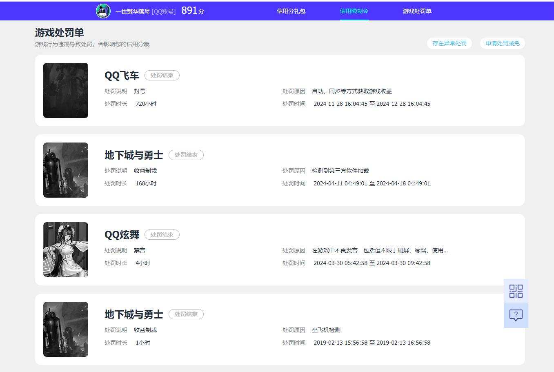Click time range starting 2024-11-28 16:04:45
The height and width of the screenshot is (372, 554).
pos(372,104)
